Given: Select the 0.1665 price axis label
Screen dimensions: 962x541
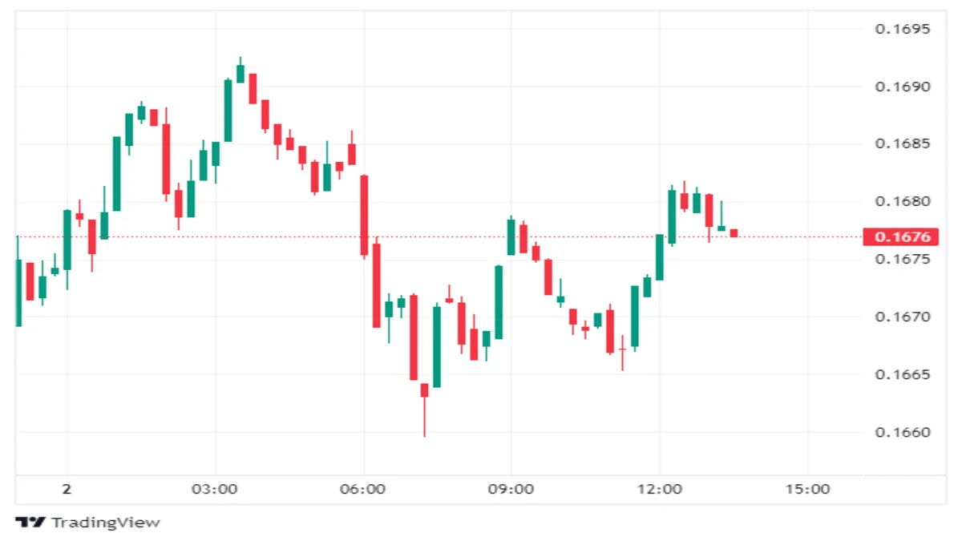Looking at the screenshot, I should click(x=903, y=375).
